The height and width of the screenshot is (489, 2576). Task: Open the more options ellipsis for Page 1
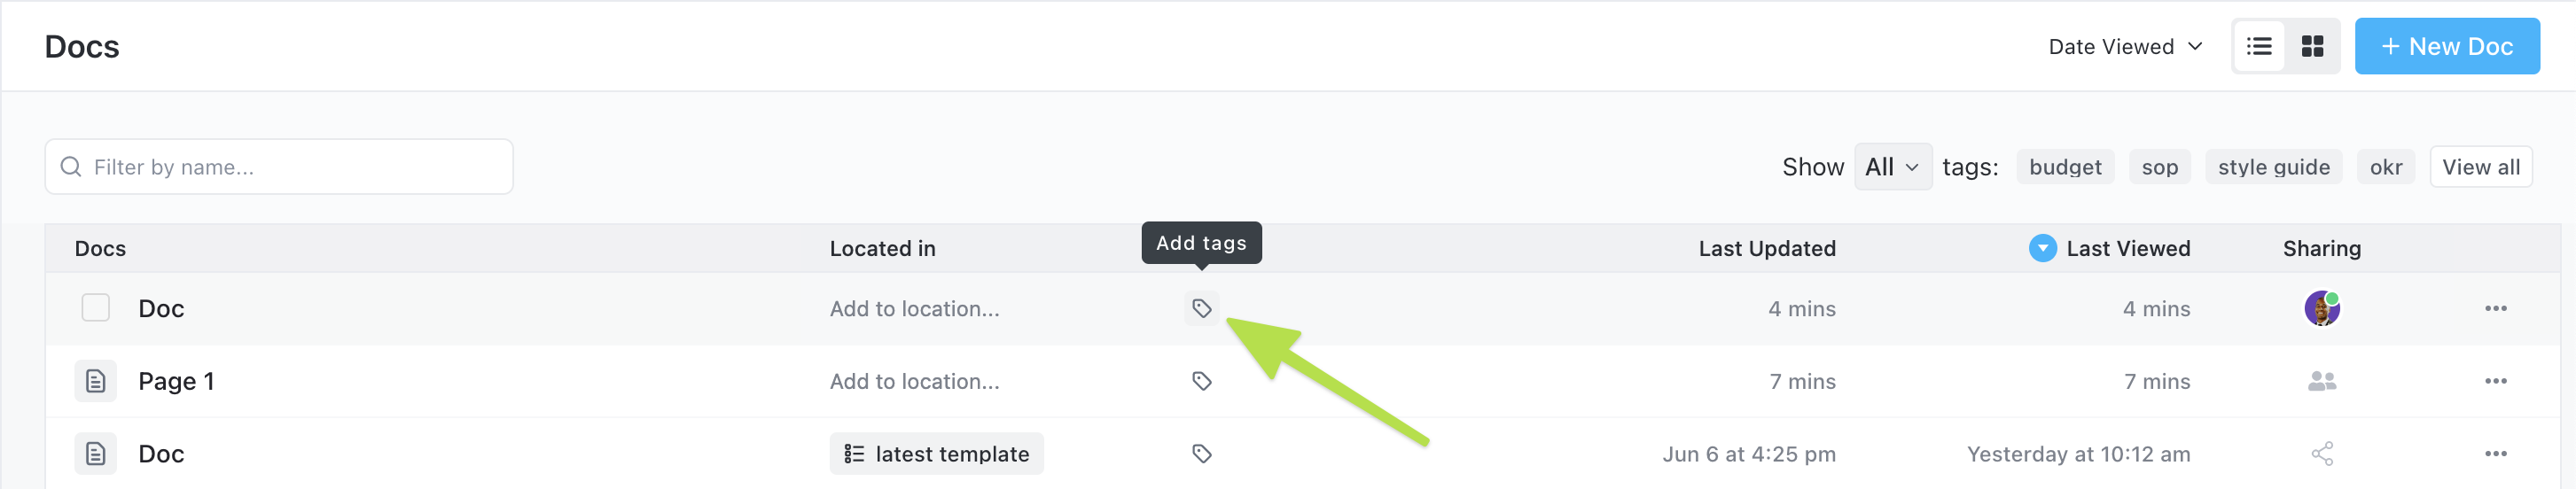[2495, 381]
